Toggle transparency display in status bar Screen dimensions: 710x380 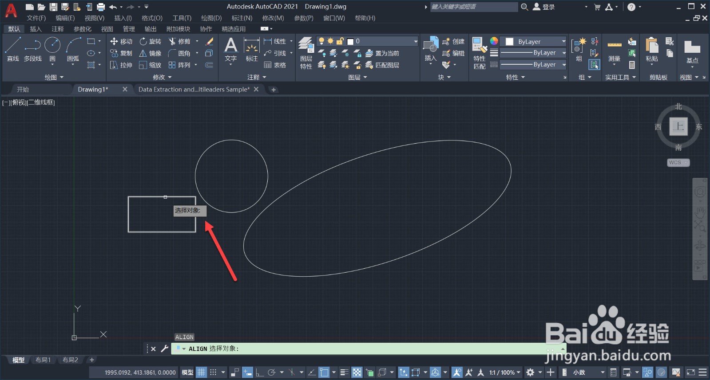coord(357,372)
